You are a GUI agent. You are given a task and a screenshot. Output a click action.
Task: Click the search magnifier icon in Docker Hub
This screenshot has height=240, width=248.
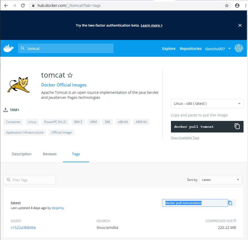pyautogui.click(x=23, y=48)
